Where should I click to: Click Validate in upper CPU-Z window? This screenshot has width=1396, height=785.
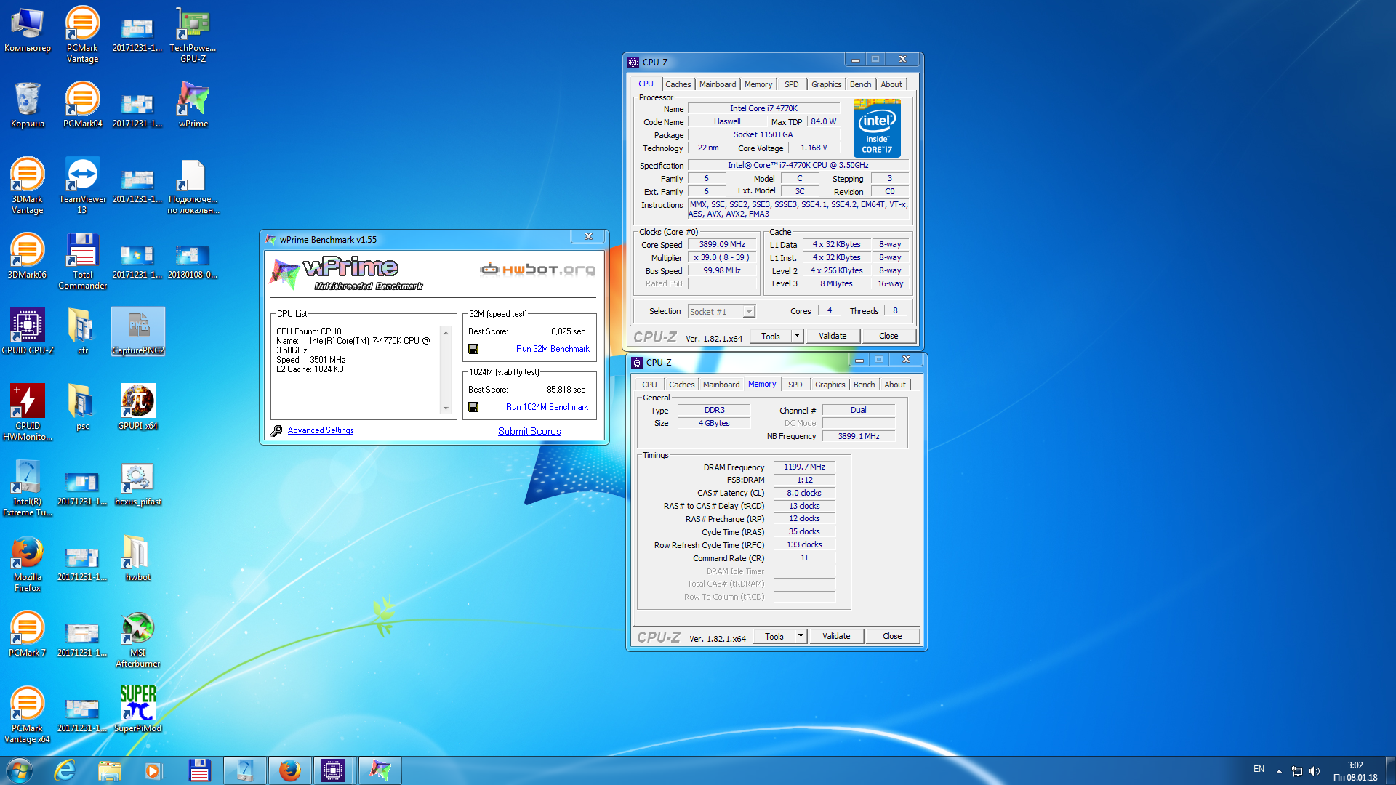[833, 336]
